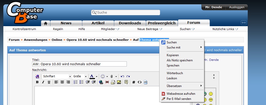The image size is (266, 105).
Task: Open text color dropdown arrow
Action: pos(96,77)
